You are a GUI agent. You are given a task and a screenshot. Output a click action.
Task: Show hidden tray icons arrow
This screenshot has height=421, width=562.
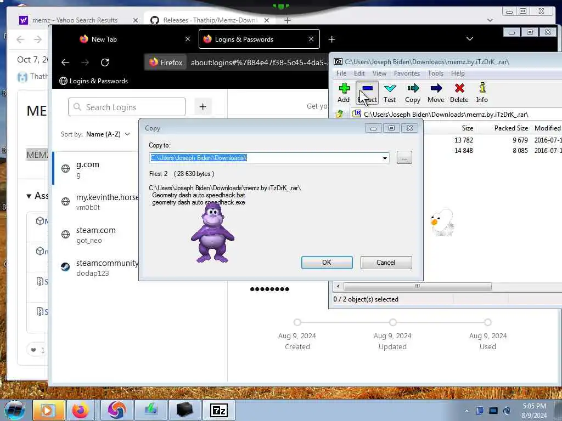coord(467,411)
